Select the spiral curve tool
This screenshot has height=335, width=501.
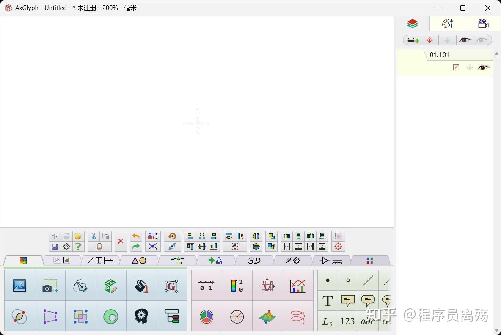[x=298, y=316]
